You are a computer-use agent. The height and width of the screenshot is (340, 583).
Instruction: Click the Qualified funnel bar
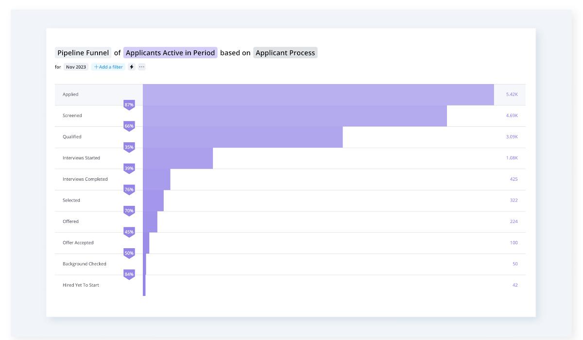[243, 137]
